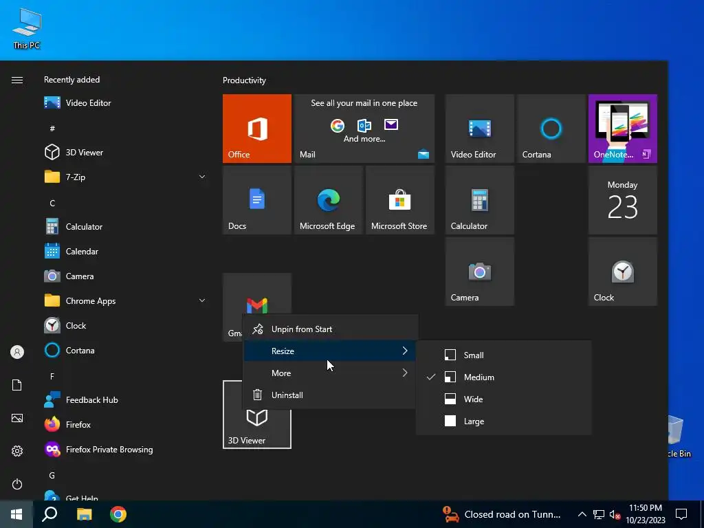Expand the Start menu hamburger icon
Image resolution: width=704 pixels, height=528 pixels.
tap(17, 80)
